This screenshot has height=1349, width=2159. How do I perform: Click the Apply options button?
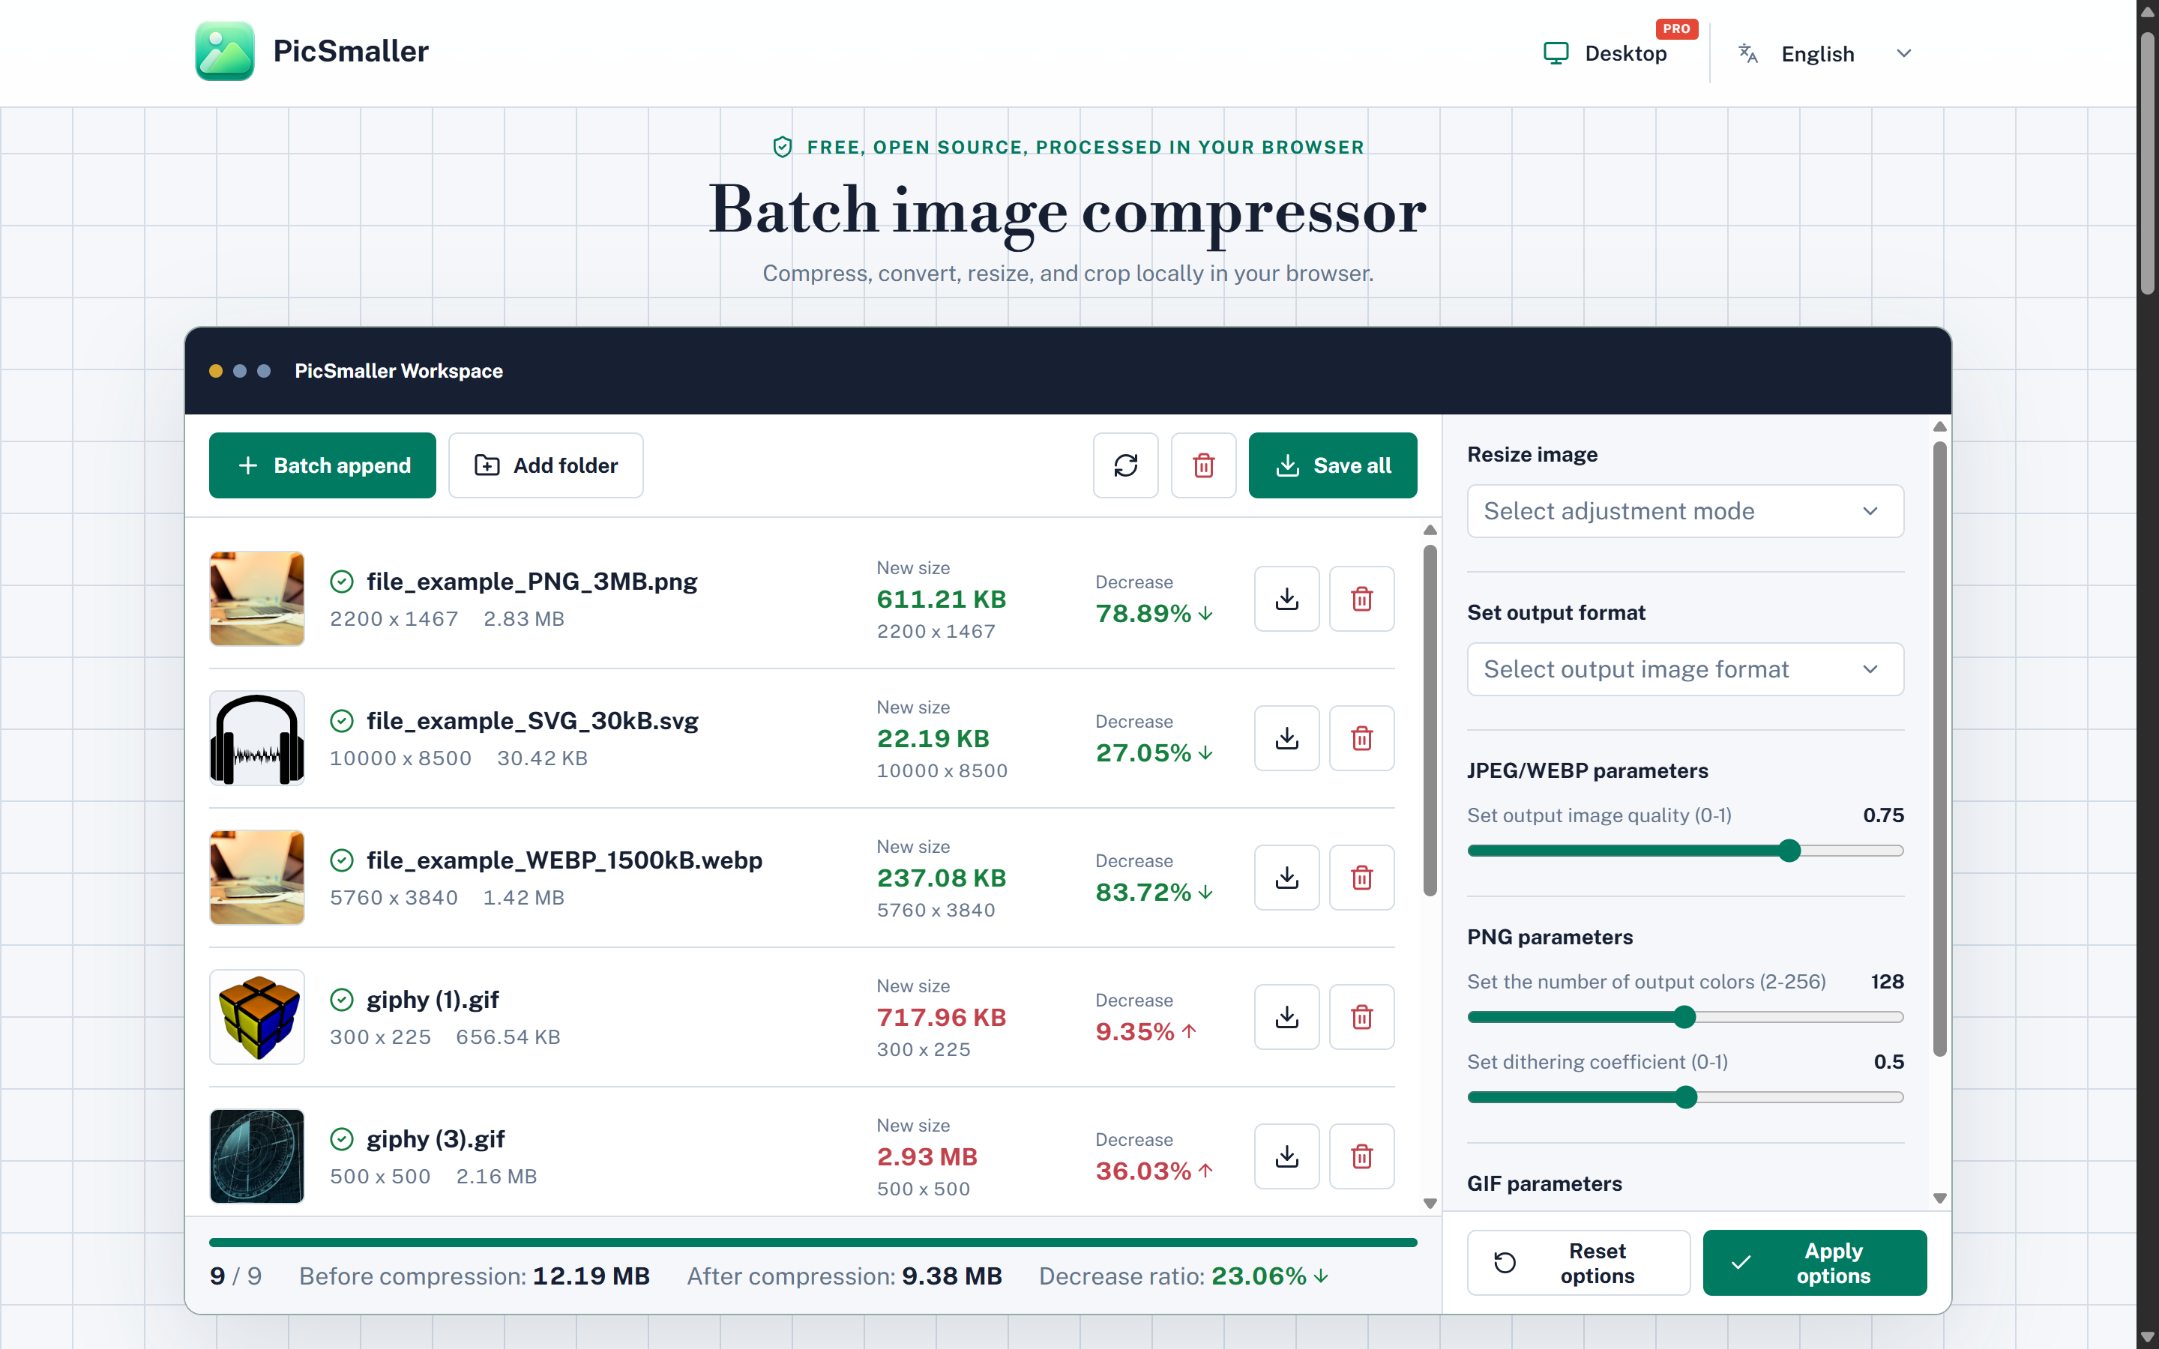coord(1813,1263)
